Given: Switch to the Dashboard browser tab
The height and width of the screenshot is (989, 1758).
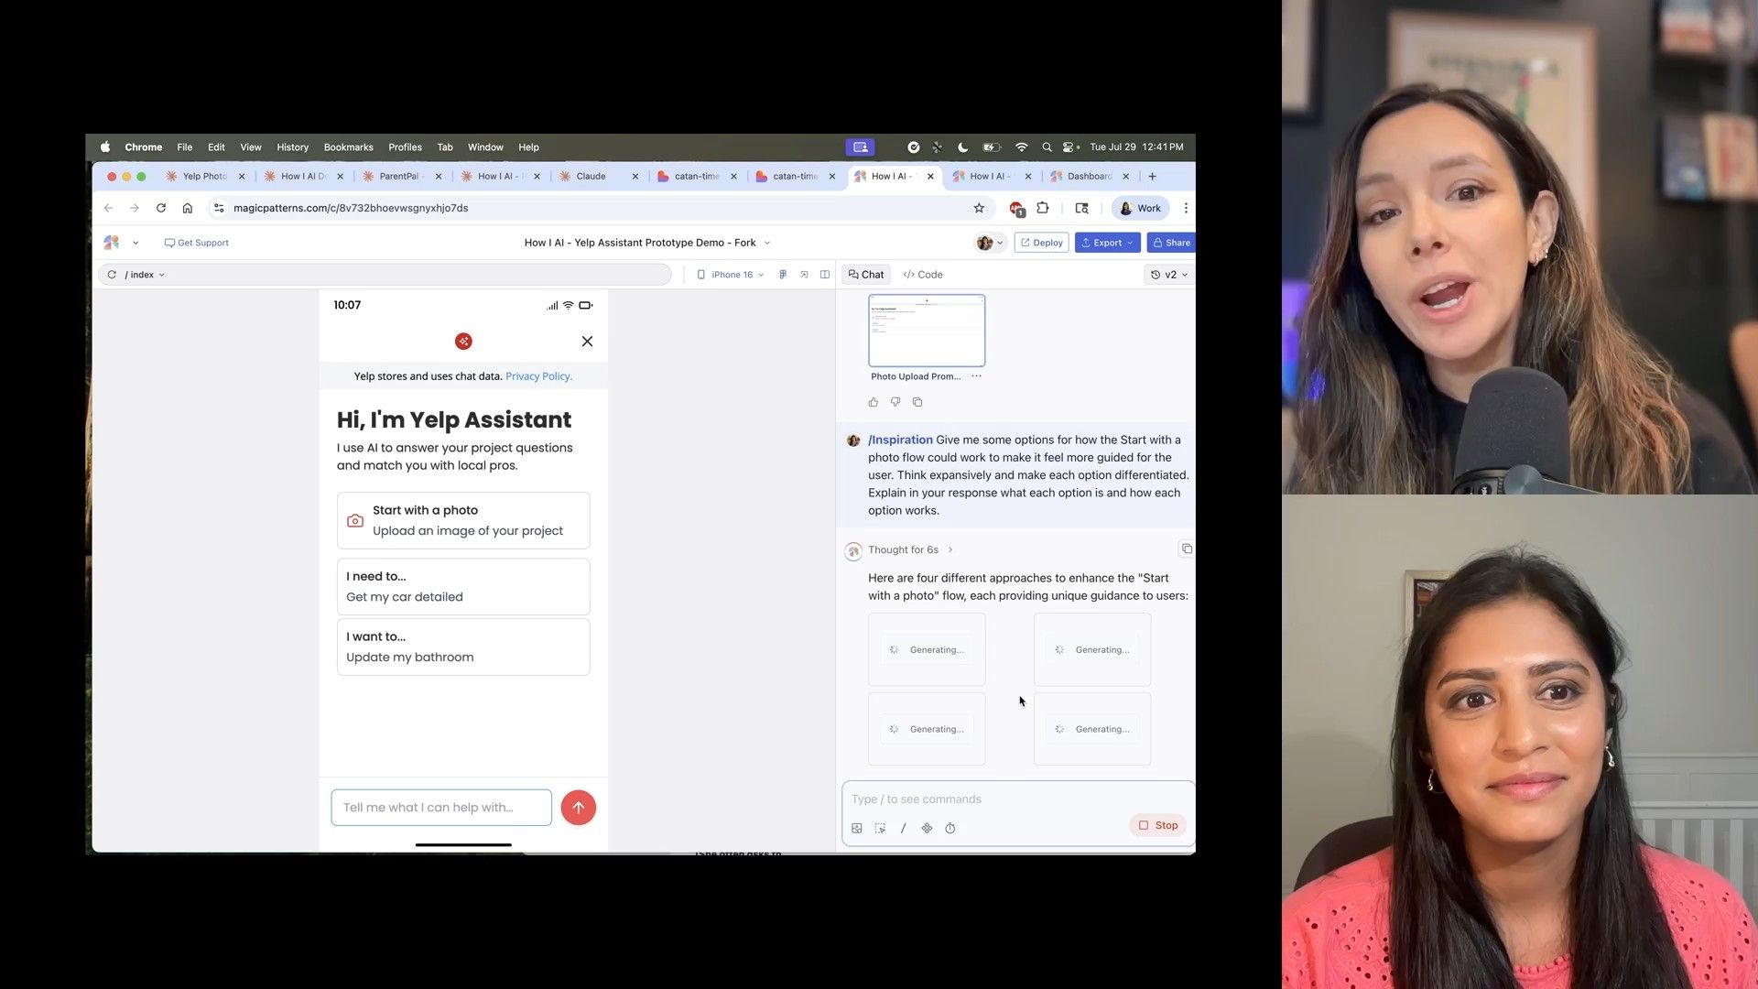Looking at the screenshot, I should 1090,176.
